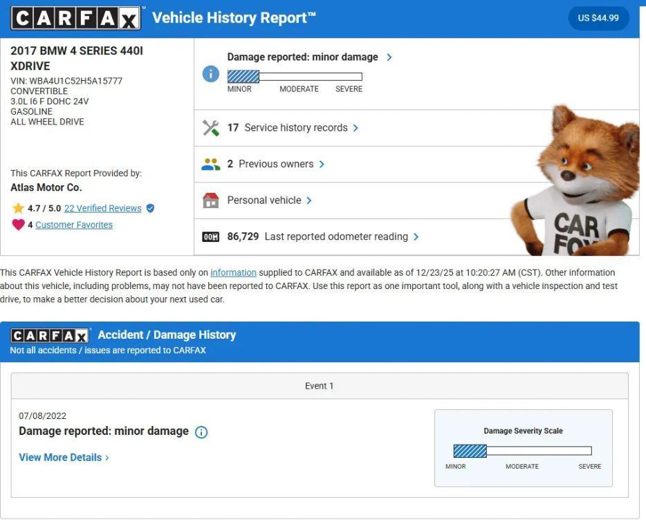Screen dimensions: 646x531
Task: Click the CARFAX logo in the header
Action: 75,19
